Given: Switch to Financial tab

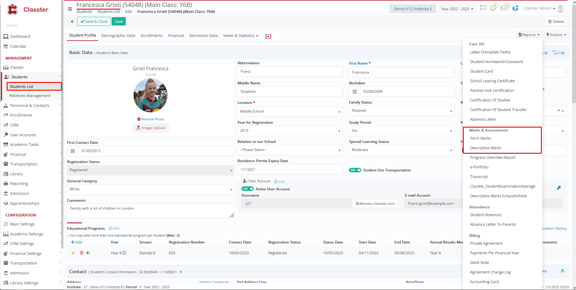Looking at the screenshot, I should click(176, 35).
